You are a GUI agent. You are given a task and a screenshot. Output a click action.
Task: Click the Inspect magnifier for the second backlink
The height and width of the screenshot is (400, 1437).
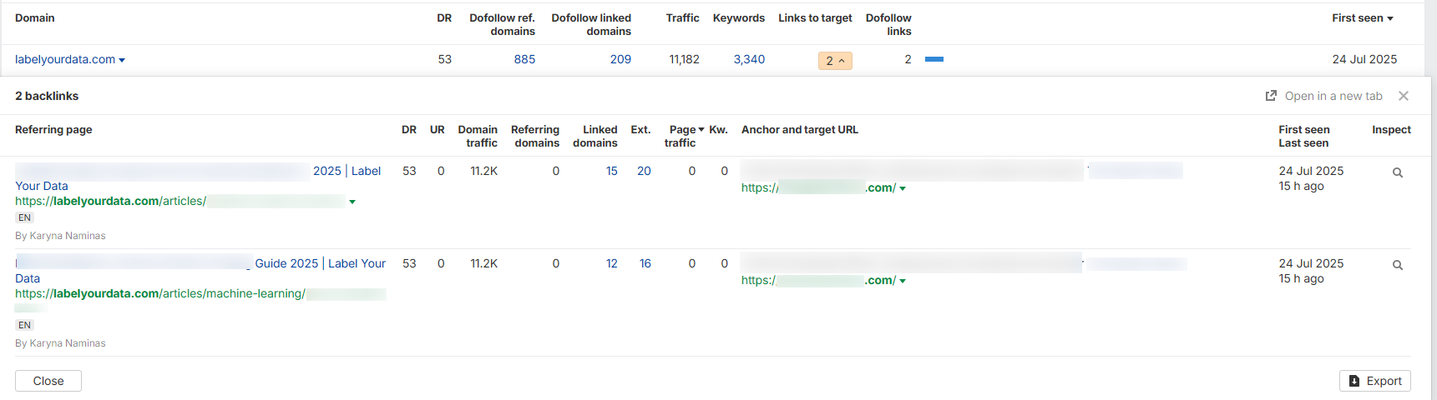click(x=1397, y=265)
